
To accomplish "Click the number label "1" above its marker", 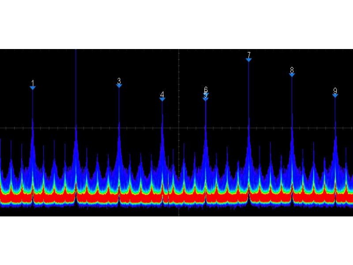I will click(x=33, y=83).
